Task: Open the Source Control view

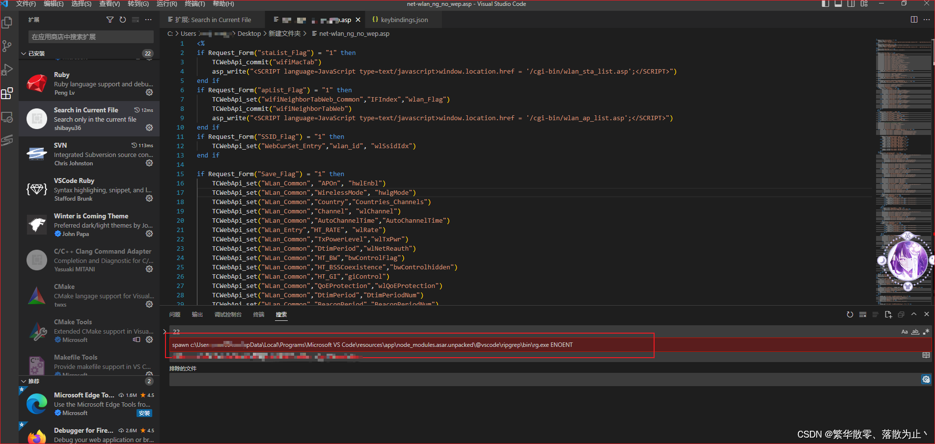Action: [x=7, y=46]
